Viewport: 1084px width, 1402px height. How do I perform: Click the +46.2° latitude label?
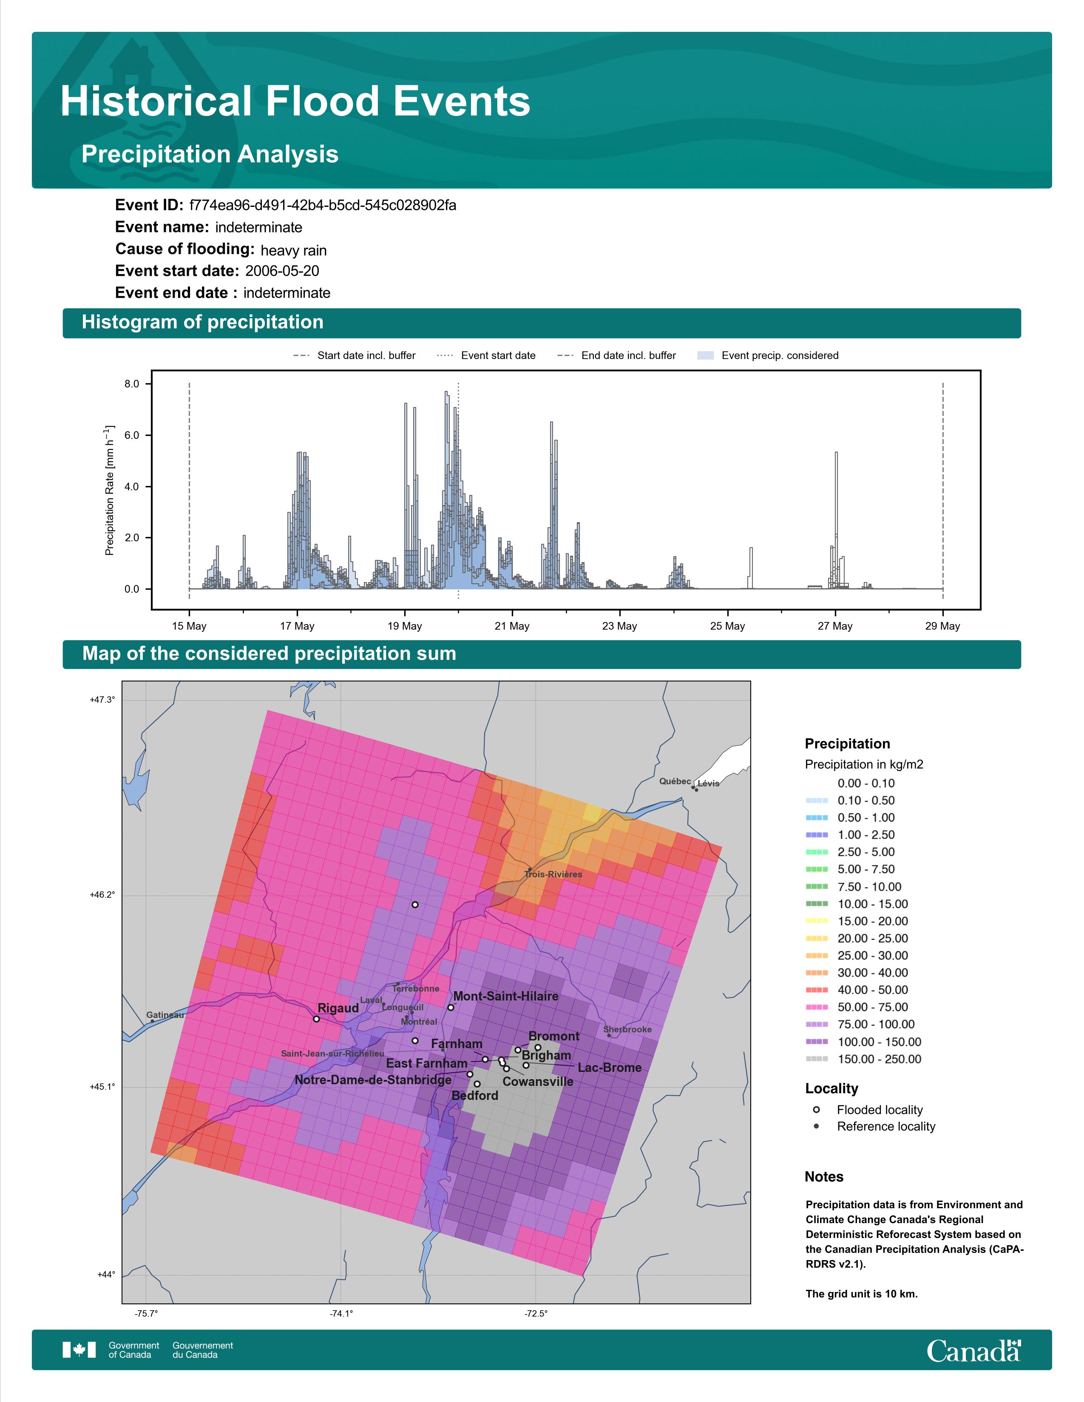pos(102,895)
